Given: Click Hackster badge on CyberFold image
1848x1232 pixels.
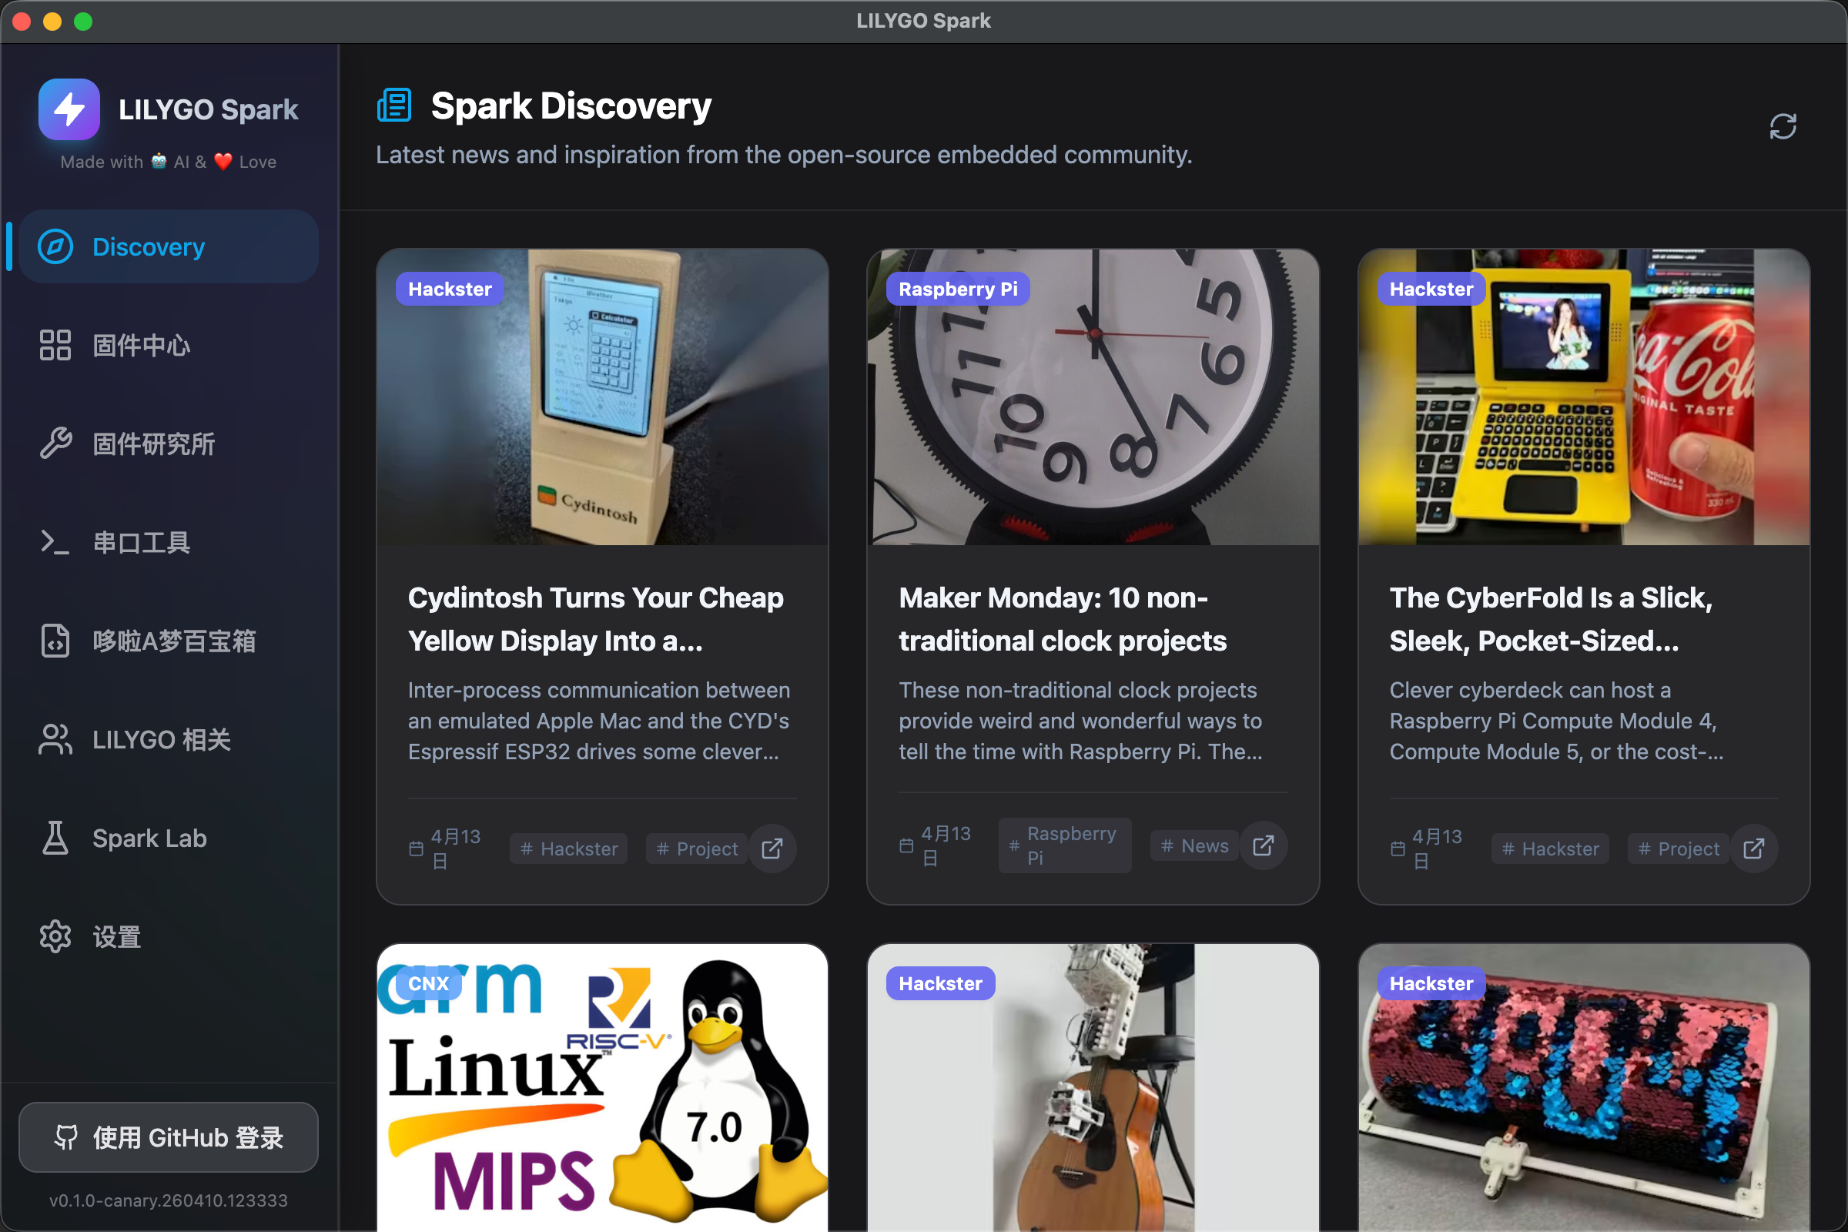Looking at the screenshot, I should (x=1431, y=290).
